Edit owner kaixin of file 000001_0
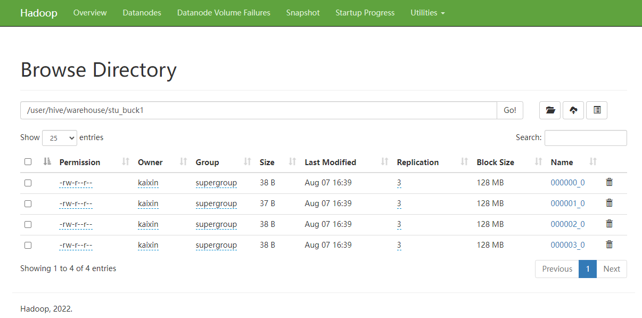The width and height of the screenshot is (642, 318). [148, 203]
